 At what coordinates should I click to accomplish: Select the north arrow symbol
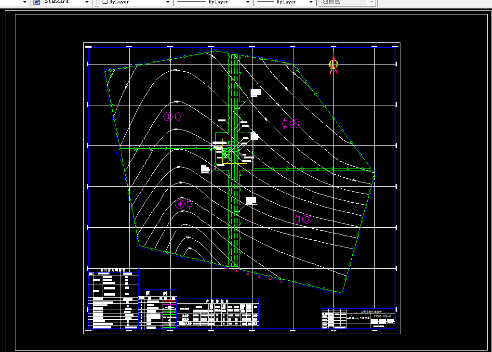point(333,64)
